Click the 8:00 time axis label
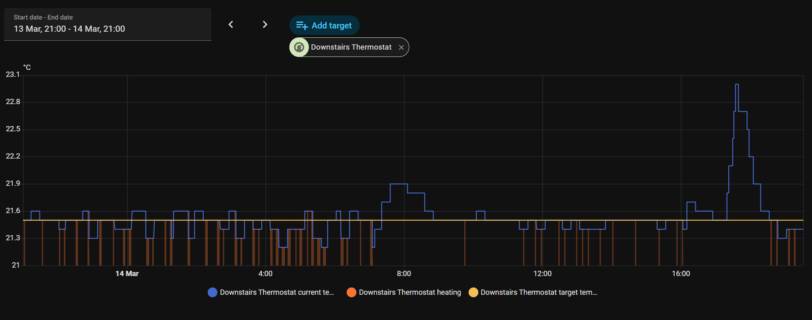812x320 pixels. [x=404, y=274]
